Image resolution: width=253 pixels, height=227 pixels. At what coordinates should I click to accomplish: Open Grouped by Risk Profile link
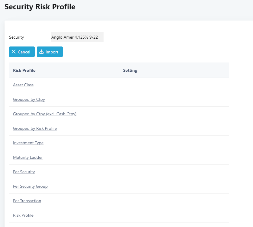click(x=35, y=129)
